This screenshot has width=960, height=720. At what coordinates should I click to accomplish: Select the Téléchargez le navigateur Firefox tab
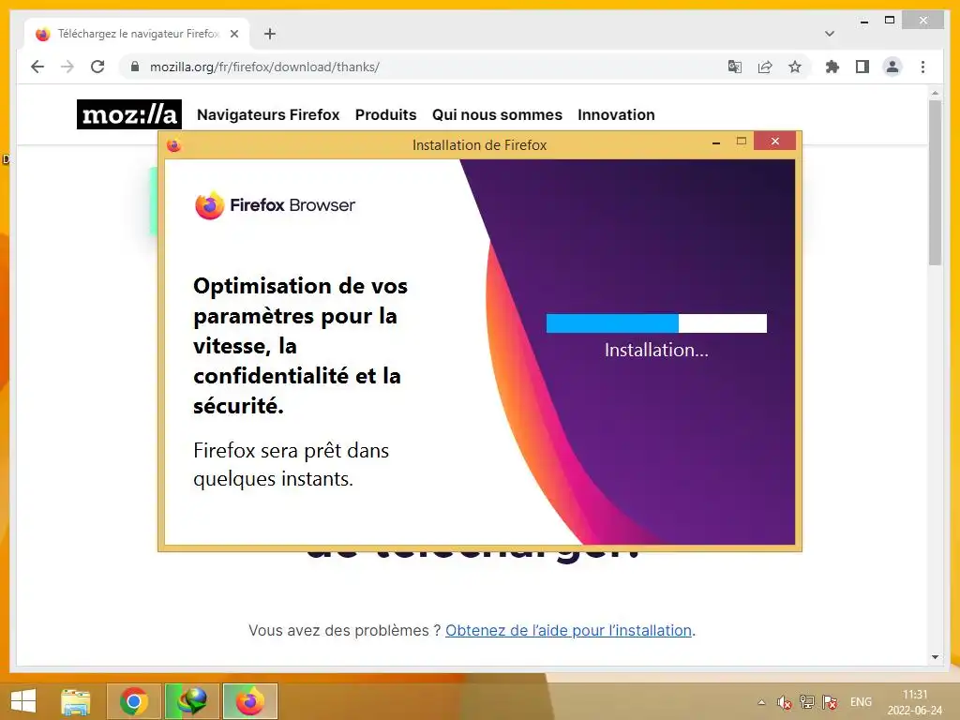point(137,34)
